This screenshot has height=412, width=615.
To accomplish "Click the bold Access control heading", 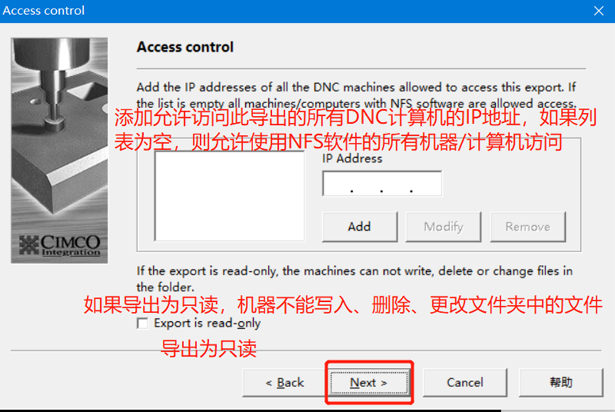I will pos(185,47).
